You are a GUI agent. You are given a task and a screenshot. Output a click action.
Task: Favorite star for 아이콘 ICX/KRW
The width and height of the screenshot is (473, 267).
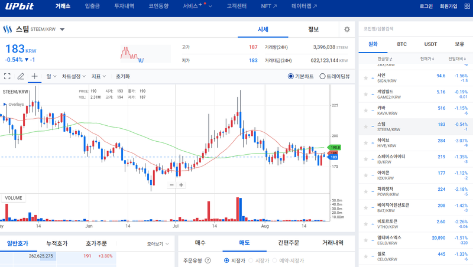pyautogui.click(x=365, y=175)
